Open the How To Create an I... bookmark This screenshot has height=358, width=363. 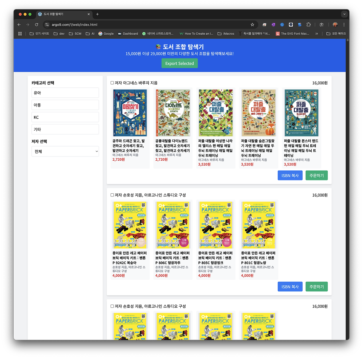click(x=196, y=34)
